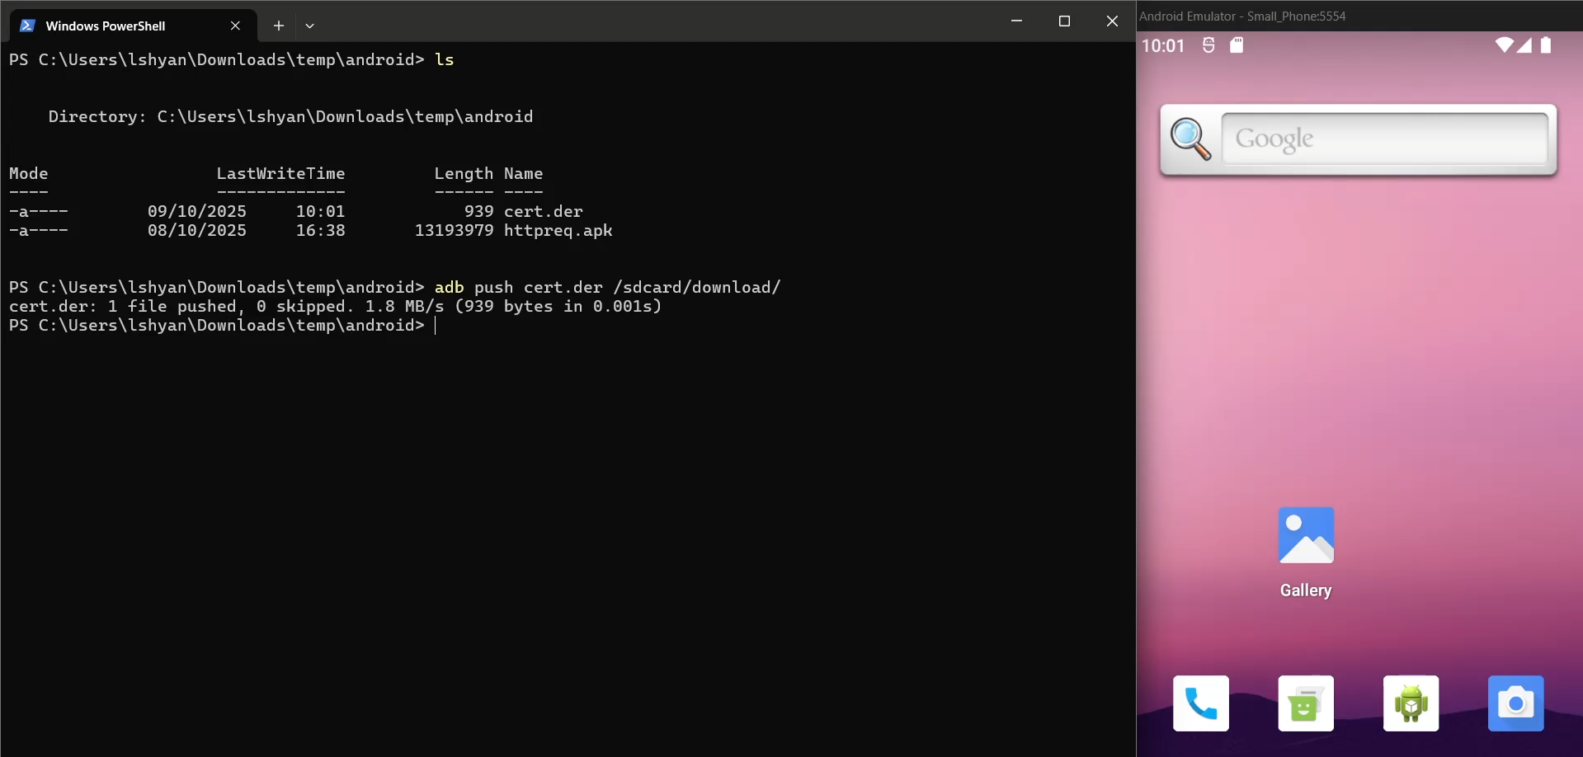Click the Wi-Fi status icon
The height and width of the screenshot is (757, 1583).
[x=1504, y=45]
